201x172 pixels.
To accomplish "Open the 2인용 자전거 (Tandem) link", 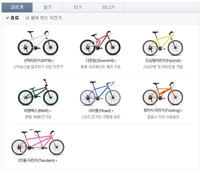I will point(38,161).
